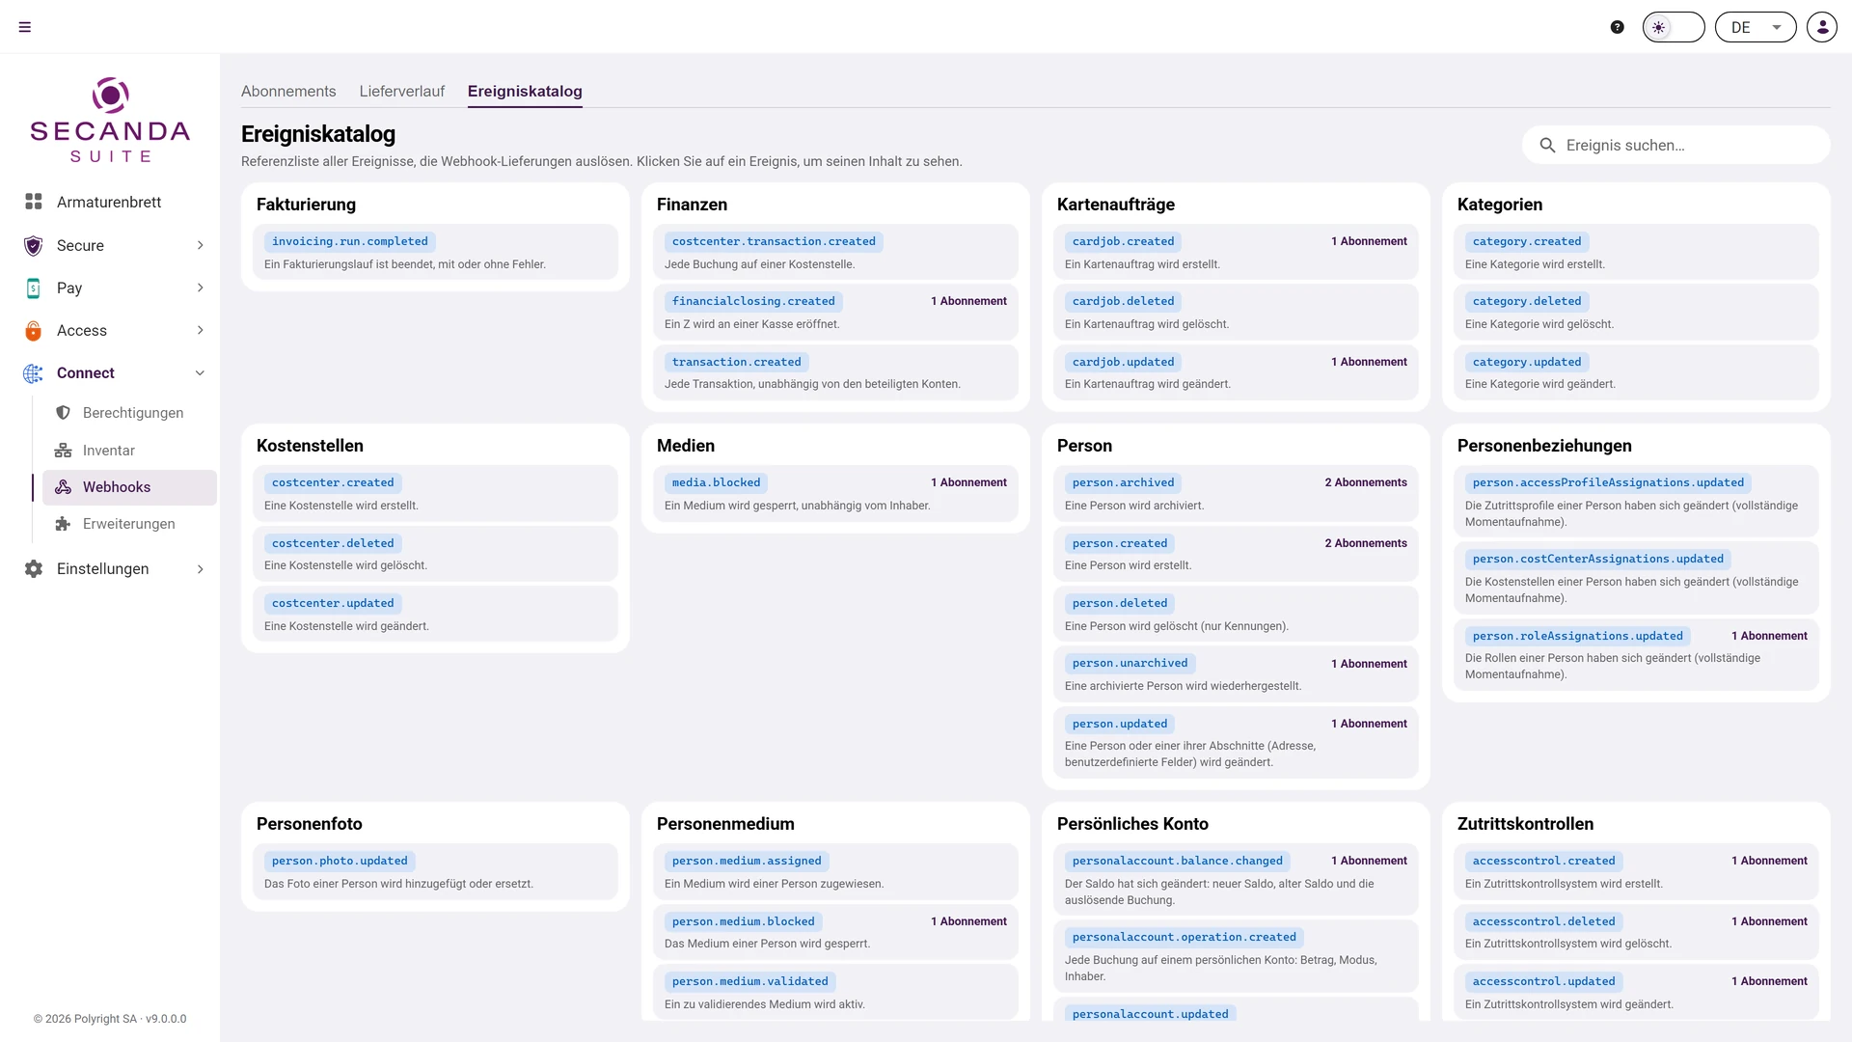Image resolution: width=1852 pixels, height=1042 pixels.
Task: Expand the Access menu chevron
Action: point(200,330)
